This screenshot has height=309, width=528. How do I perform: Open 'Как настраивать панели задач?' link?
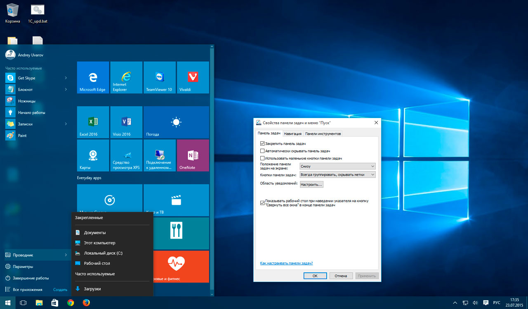tap(286, 263)
